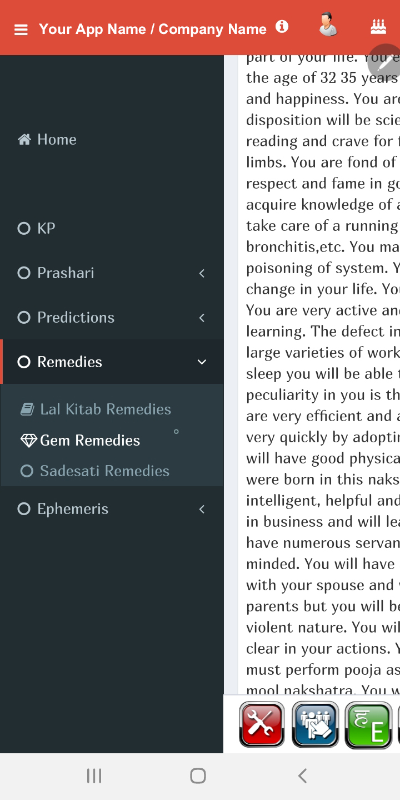Screen dimensions: 400x800
Task: Tap the hamburger menu icon
Action: [21, 29]
